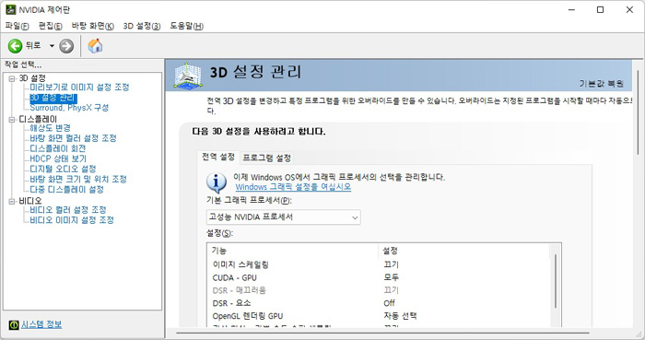Click the Windows 그래픽 설정을 여십시오 link

tap(293, 187)
